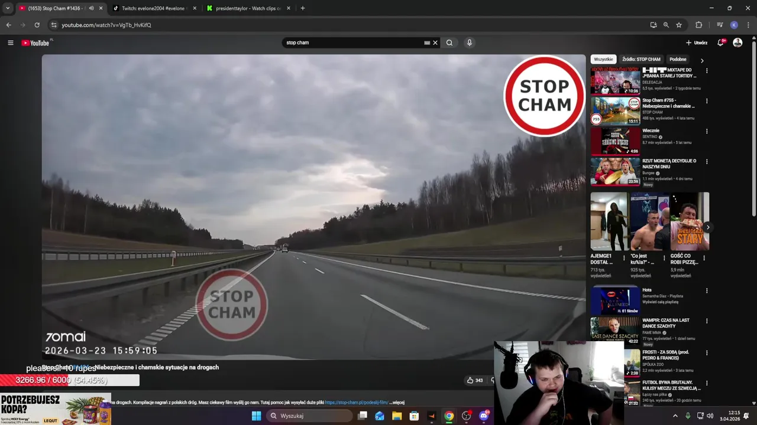This screenshot has width=757, height=425.
Task: Go to YouTube home via the logo
Action: tap(35, 42)
